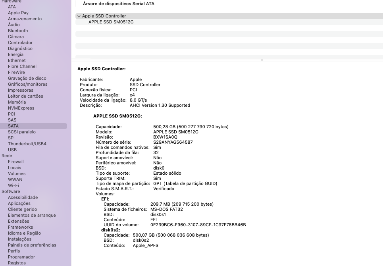Select the Rede category header
This screenshot has width=383, height=266.
tap(7, 156)
